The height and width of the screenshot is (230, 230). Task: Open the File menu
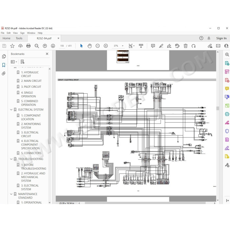(3, 33)
